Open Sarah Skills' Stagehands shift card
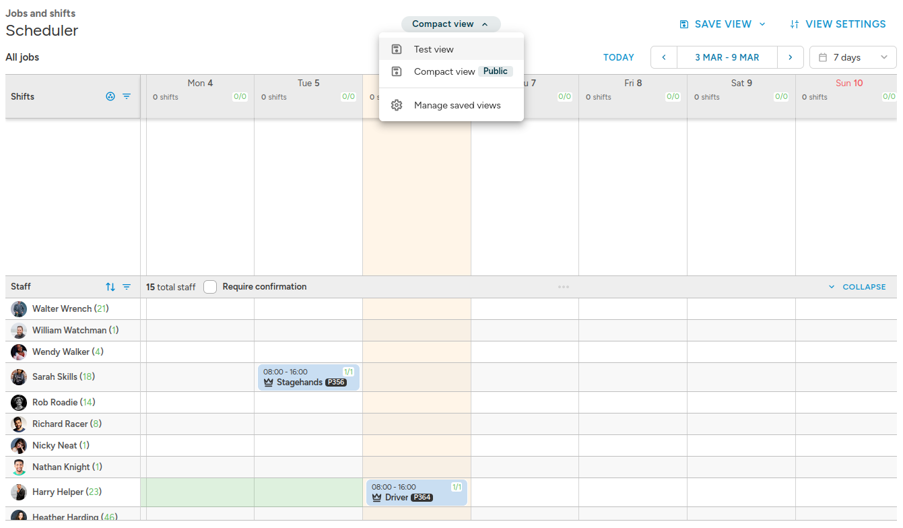 308,377
